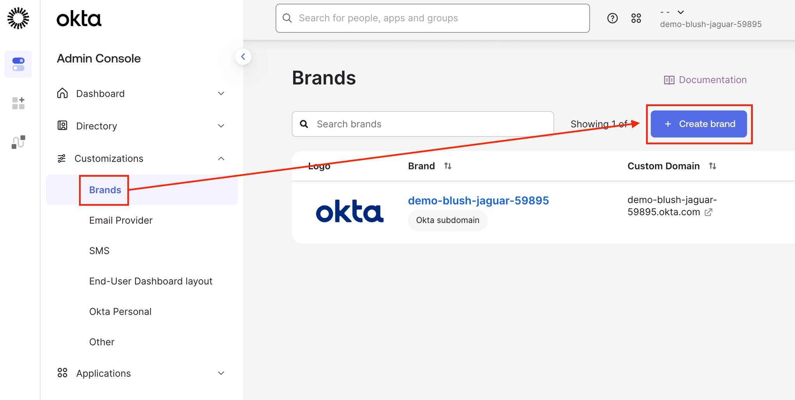This screenshot has width=795, height=400.
Task: Select Brands under Customizations
Action: (x=142, y=190)
